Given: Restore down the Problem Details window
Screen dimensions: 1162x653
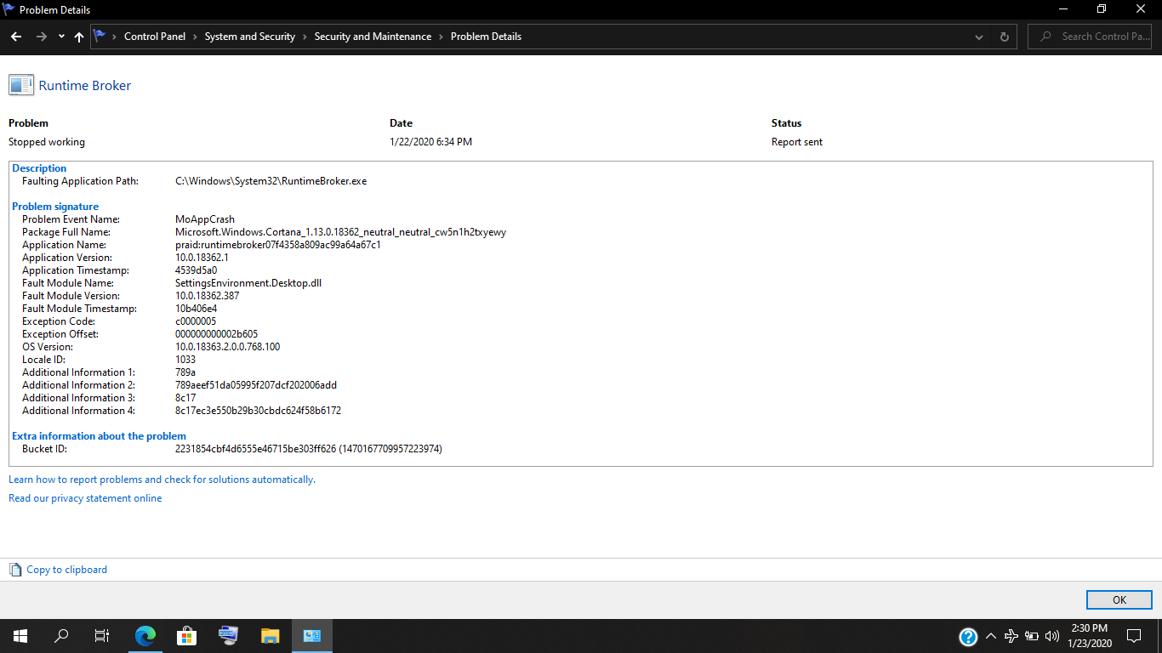Looking at the screenshot, I should click(1102, 9).
